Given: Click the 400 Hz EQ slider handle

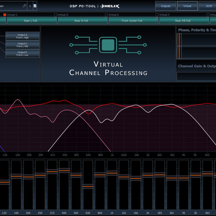Looking at the screenshot, I should pyautogui.click(x=64, y=170).
